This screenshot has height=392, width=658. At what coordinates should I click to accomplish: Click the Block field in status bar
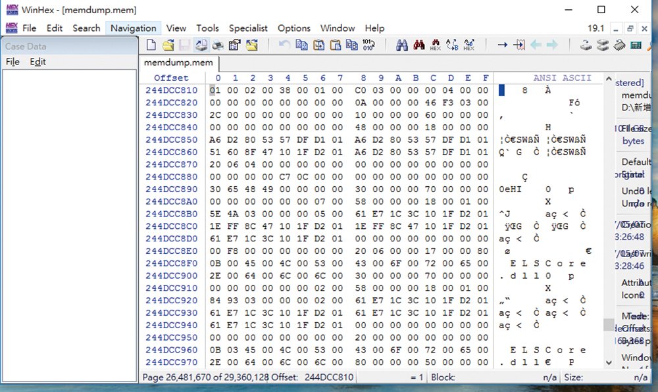coord(495,378)
